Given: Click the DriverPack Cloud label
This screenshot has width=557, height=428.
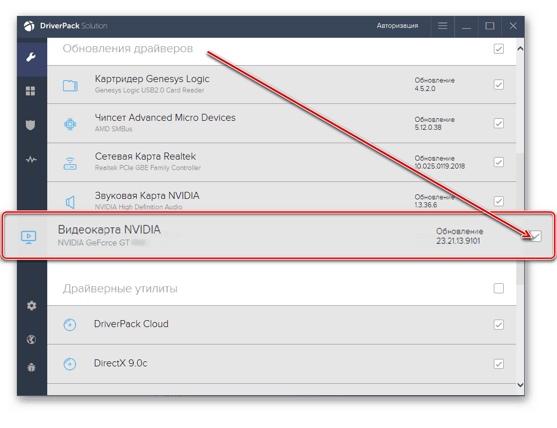Looking at the screenshot, I should click(131, 324).
